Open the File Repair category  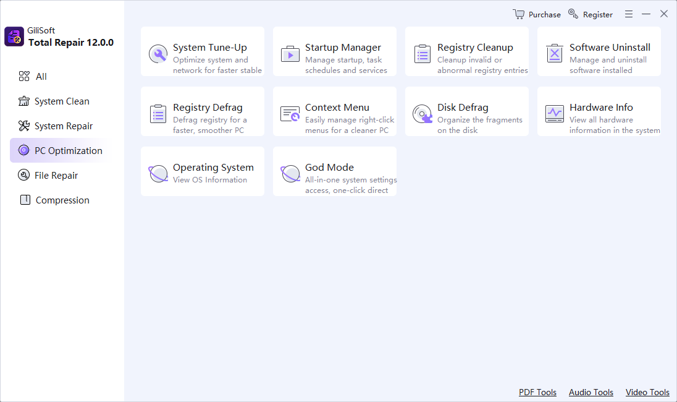click(x=61, y=175)
